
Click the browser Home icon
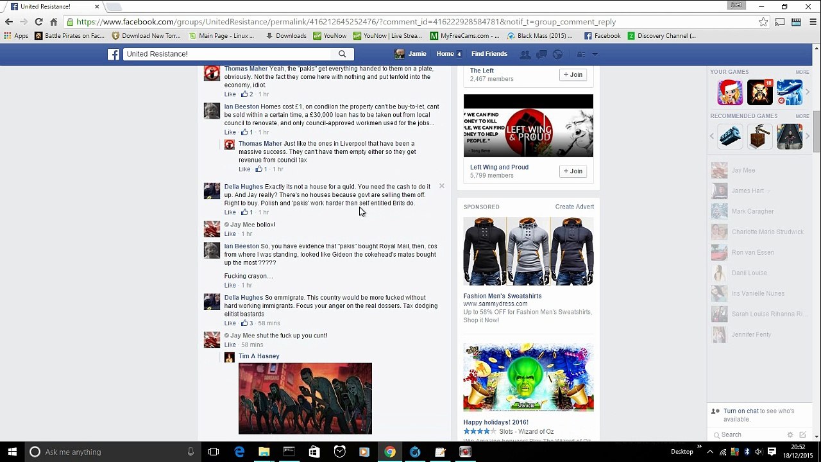[x=53, y=22]
